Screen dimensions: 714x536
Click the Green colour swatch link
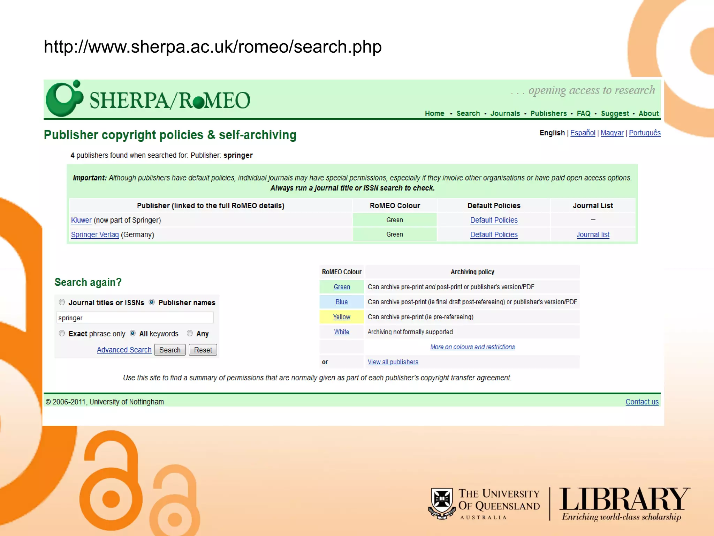pyautogui.click(x=342, y=287)
